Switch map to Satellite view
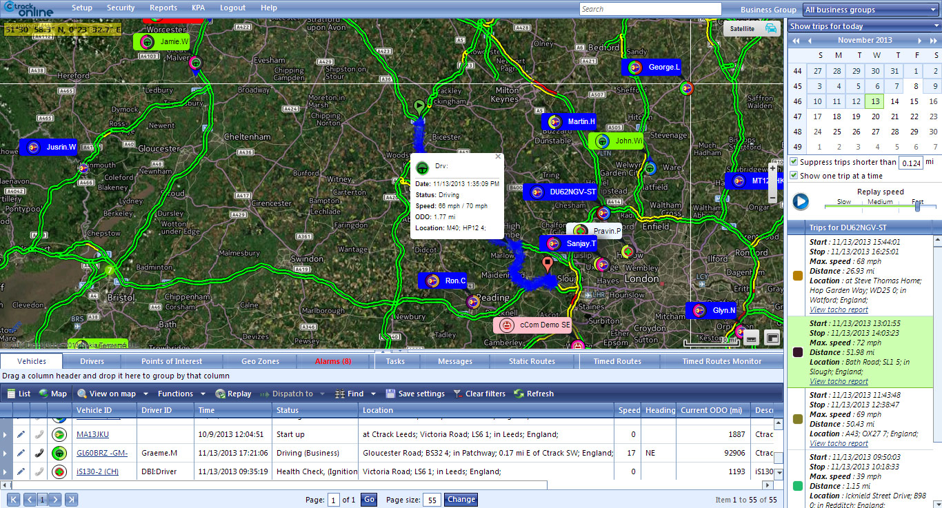The image size is (942, 508). [x=742, y=28]
